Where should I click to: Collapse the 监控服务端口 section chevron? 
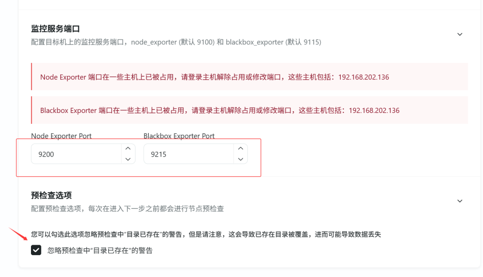click(x=459, y=34)
